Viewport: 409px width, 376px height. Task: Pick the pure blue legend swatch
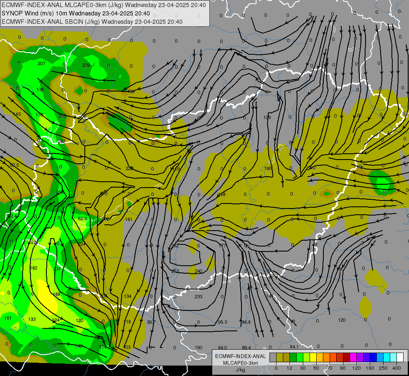click(373, 357)
